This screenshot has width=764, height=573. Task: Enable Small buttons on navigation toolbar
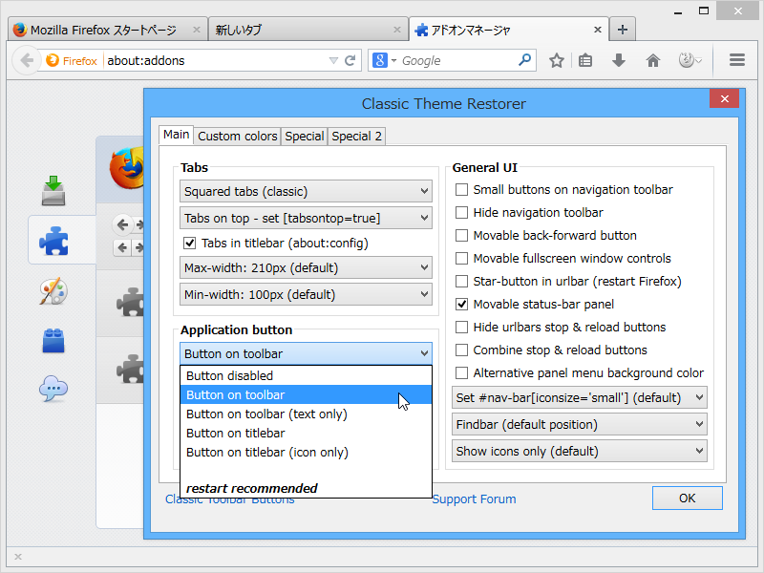coord(461,189)
